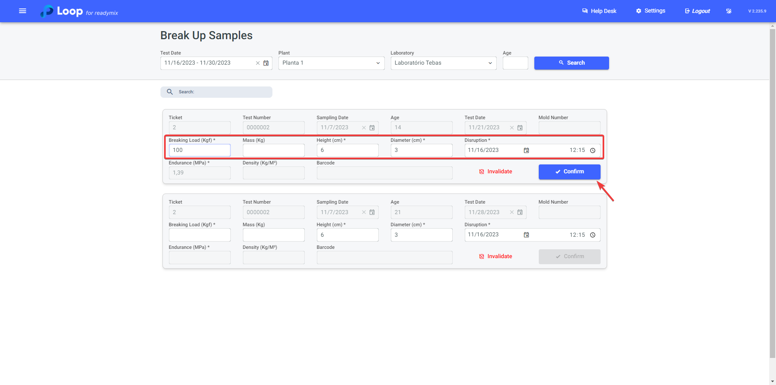
Task: Open Settings from top bar
Action: pos(650,11)
